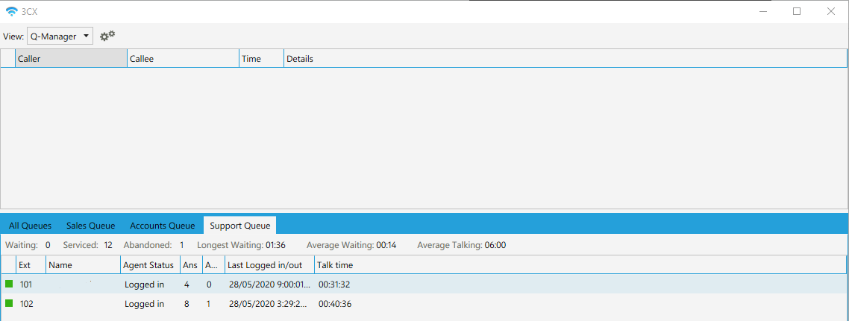The height and width of the screenshot is (321, 849).
Task: Click Average Talking 06:00 statistic
Action: 461,245
